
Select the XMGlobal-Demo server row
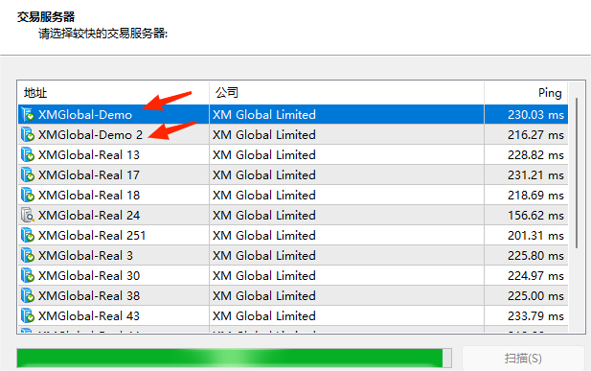(x=293, y=114)
